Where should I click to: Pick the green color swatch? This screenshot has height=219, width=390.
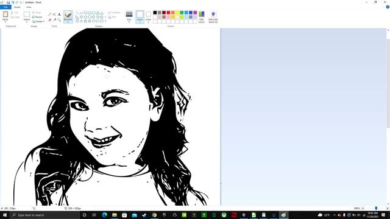tap(182, 12)
